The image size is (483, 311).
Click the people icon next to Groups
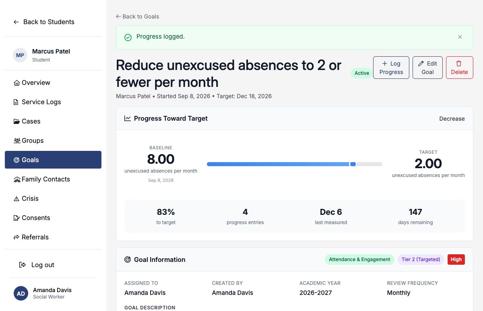tap(17, 141)
